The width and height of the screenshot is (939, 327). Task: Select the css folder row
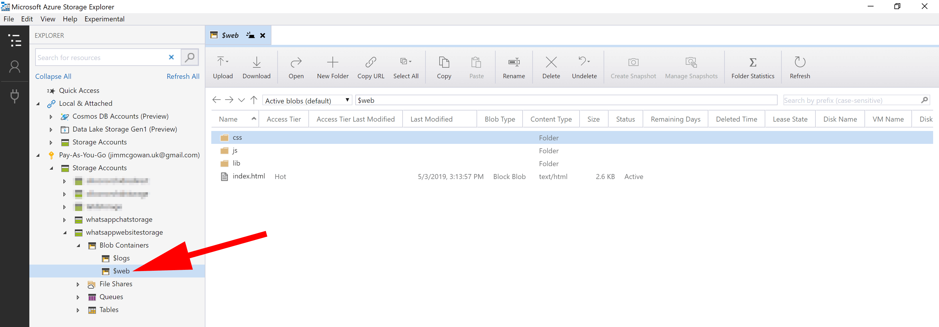coord(572,138)
